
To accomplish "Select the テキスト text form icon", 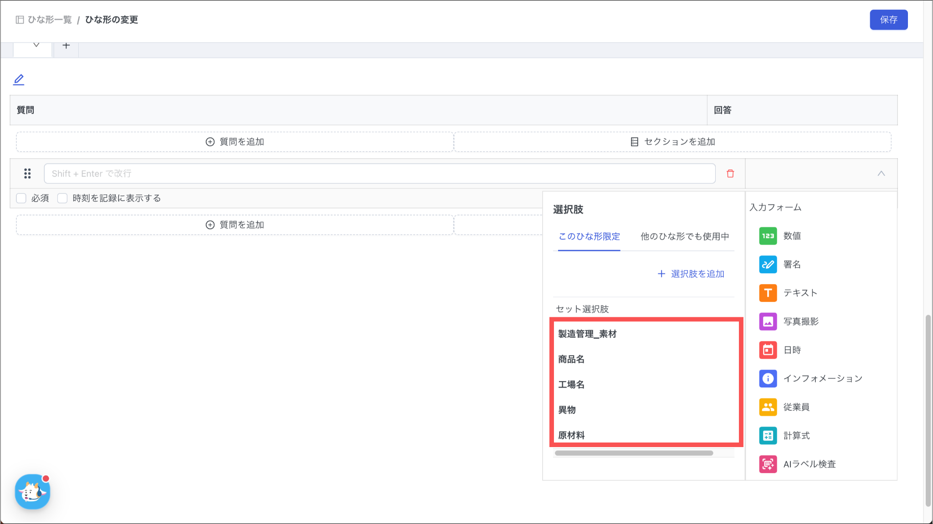I will click(x=768, y=293).
